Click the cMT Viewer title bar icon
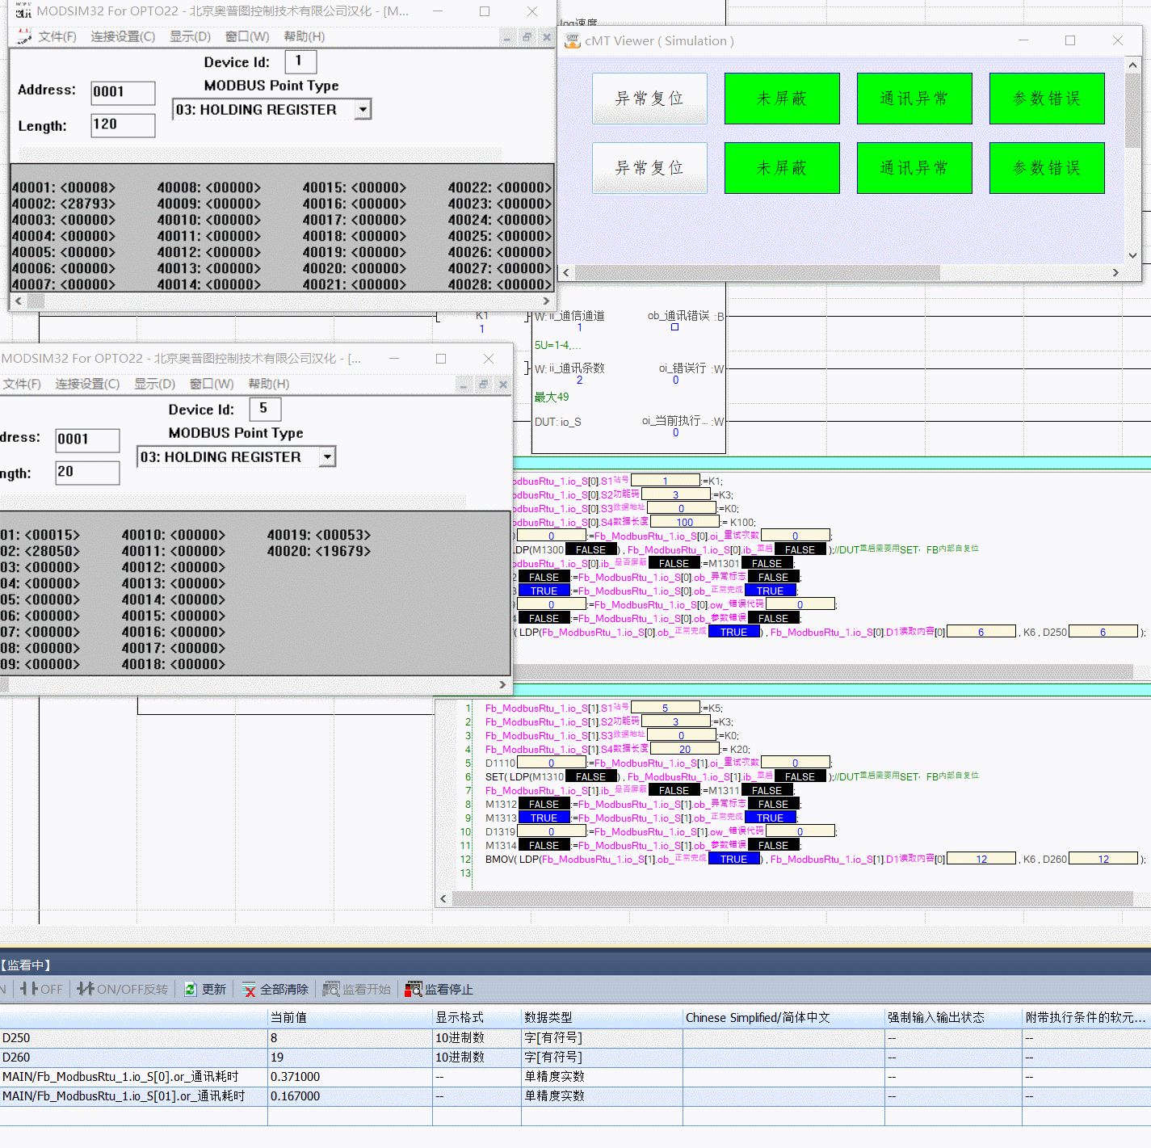The image size is (1151, 1148). click(572, 40)
